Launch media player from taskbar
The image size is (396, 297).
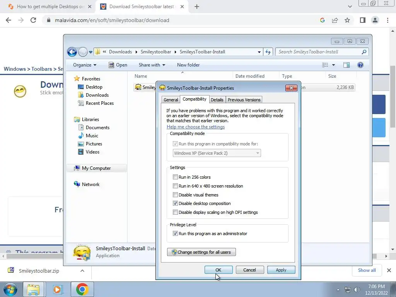coord(57,289)
